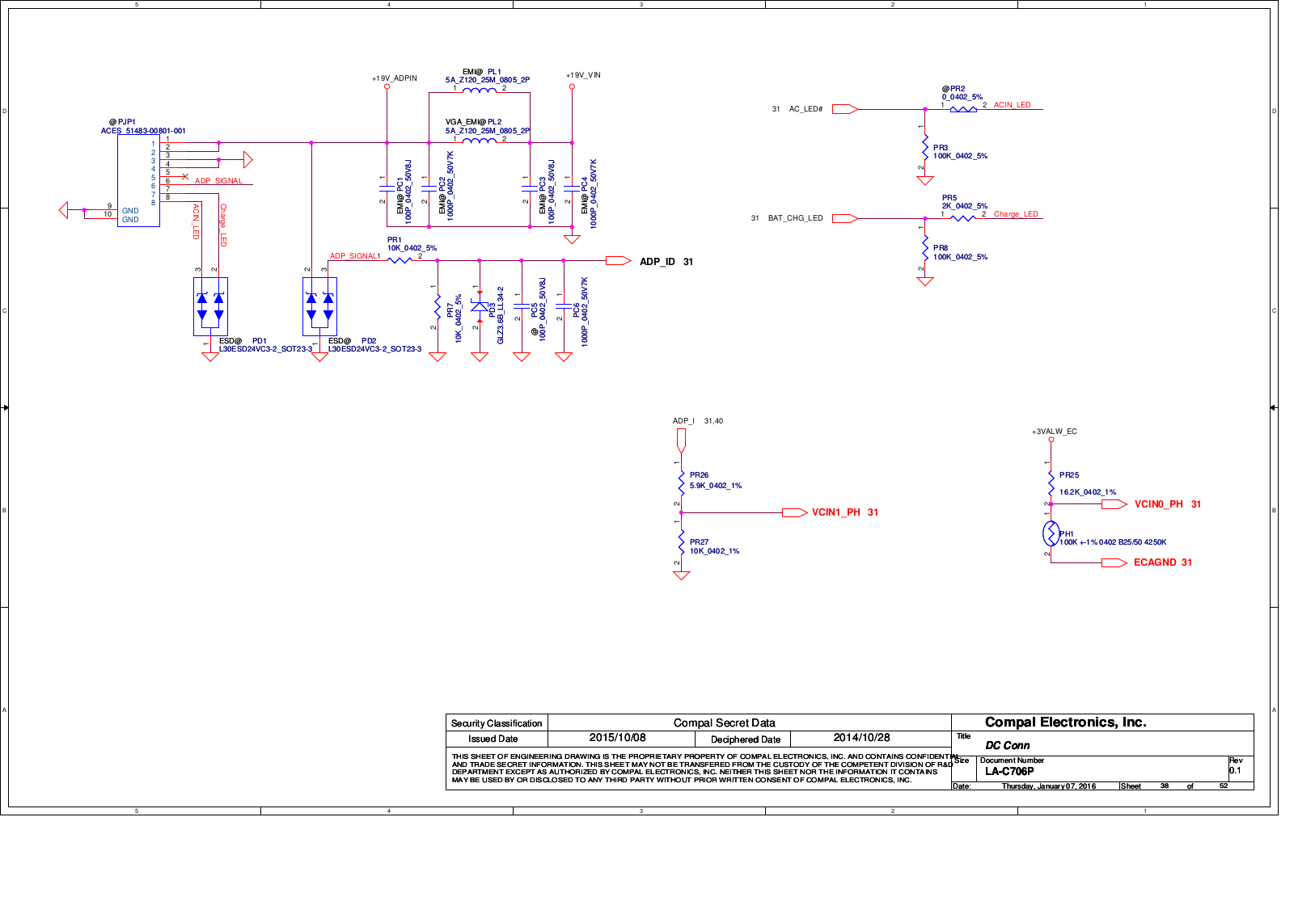Click the ECAGND net label
The width and height of the screenshot is (1294, 914).
[1155, 562]
